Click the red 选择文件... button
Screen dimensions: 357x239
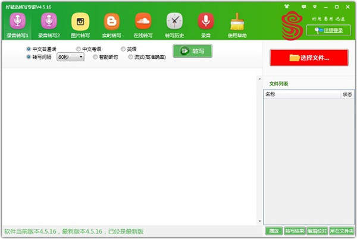(309, 58)
